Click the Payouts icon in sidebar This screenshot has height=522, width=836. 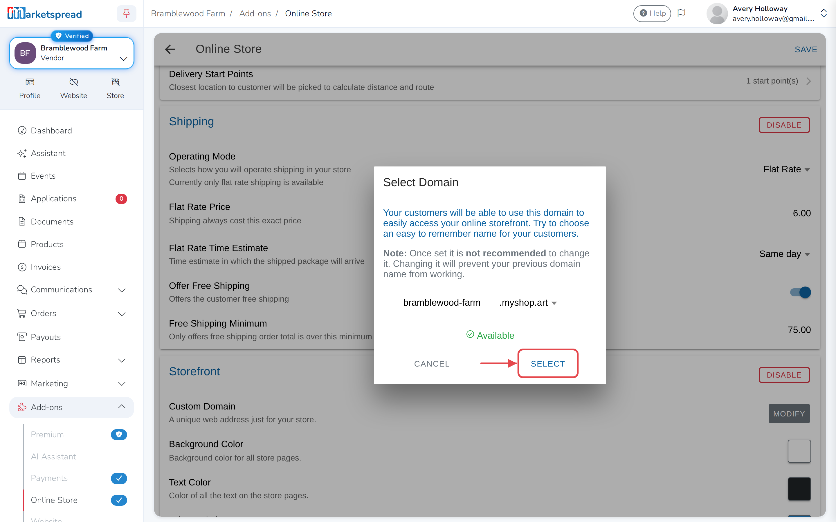[x=22, y=337]
